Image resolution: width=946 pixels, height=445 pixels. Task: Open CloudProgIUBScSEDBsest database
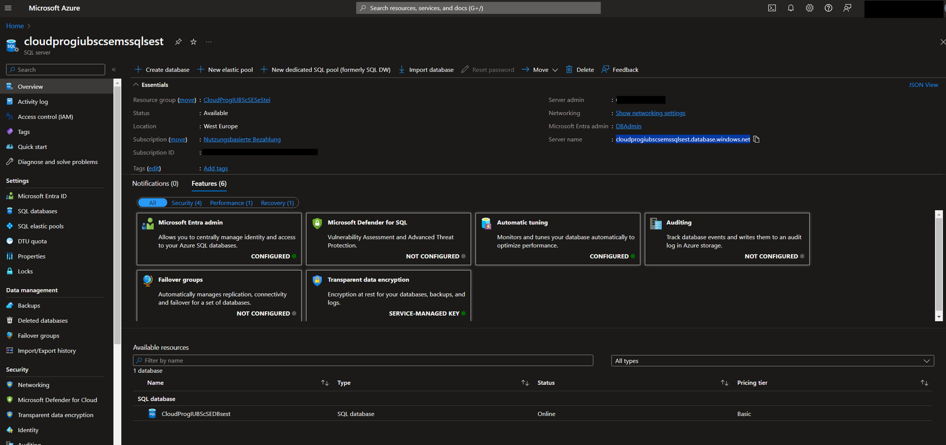(196, 414)
